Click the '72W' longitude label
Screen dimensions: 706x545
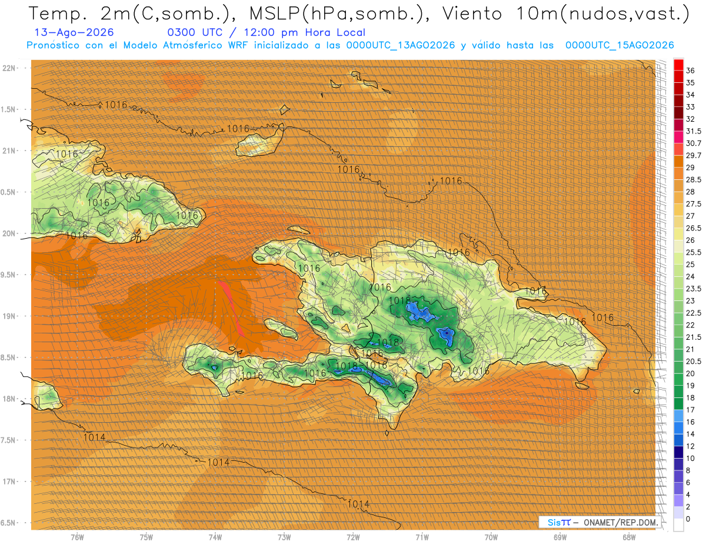point(353,537)
